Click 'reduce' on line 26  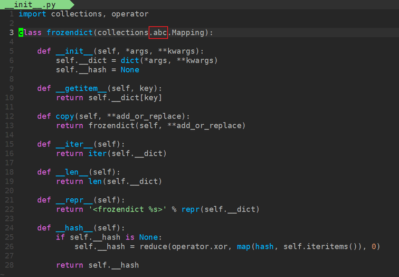pyautogui.click(x=153, y=246)
